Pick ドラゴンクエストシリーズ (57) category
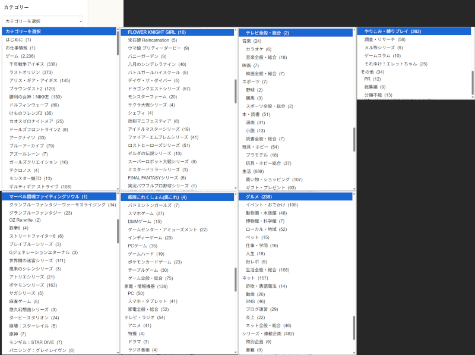The image size is (475, 355). (177, 89)
